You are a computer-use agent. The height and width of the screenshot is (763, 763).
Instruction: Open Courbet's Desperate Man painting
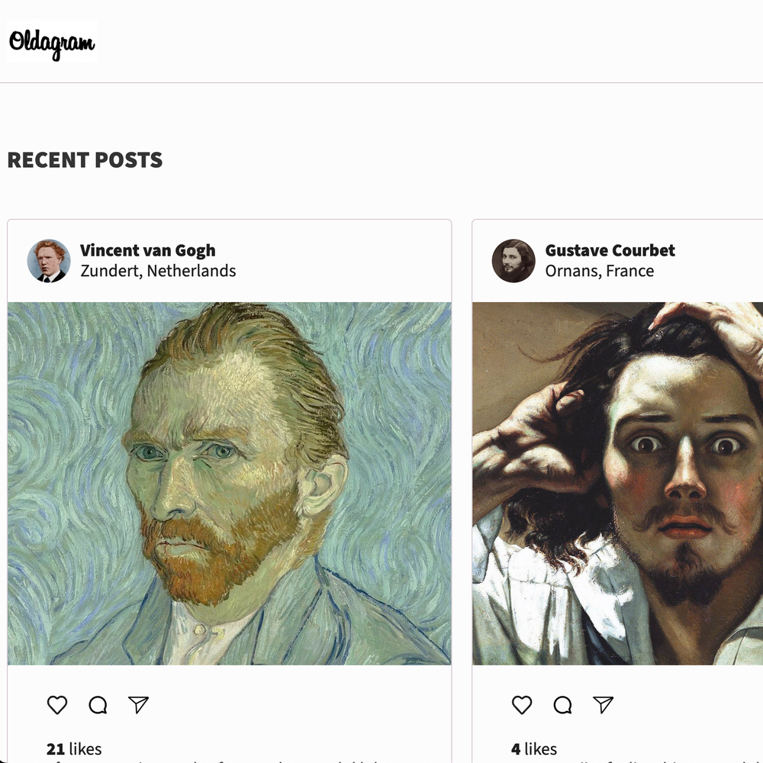(x=617, y=484)
